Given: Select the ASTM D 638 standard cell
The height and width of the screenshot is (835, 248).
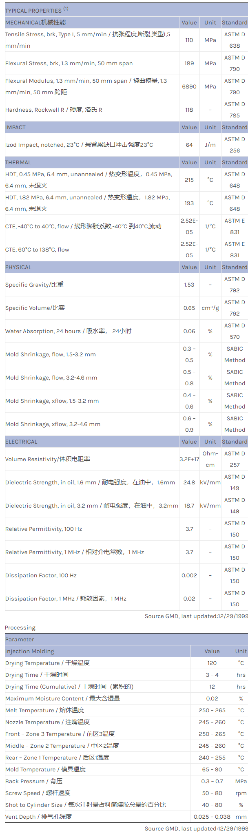Looking at the screenshot, I should click(x=235, y=40).
